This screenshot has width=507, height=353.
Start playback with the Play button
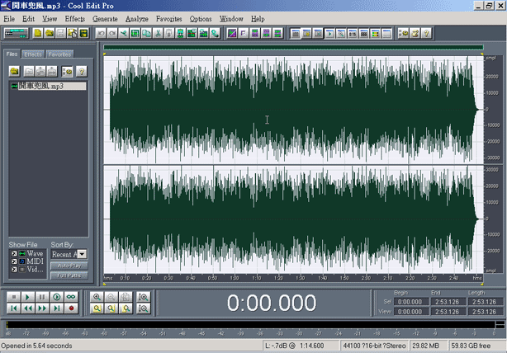[28, 297]
